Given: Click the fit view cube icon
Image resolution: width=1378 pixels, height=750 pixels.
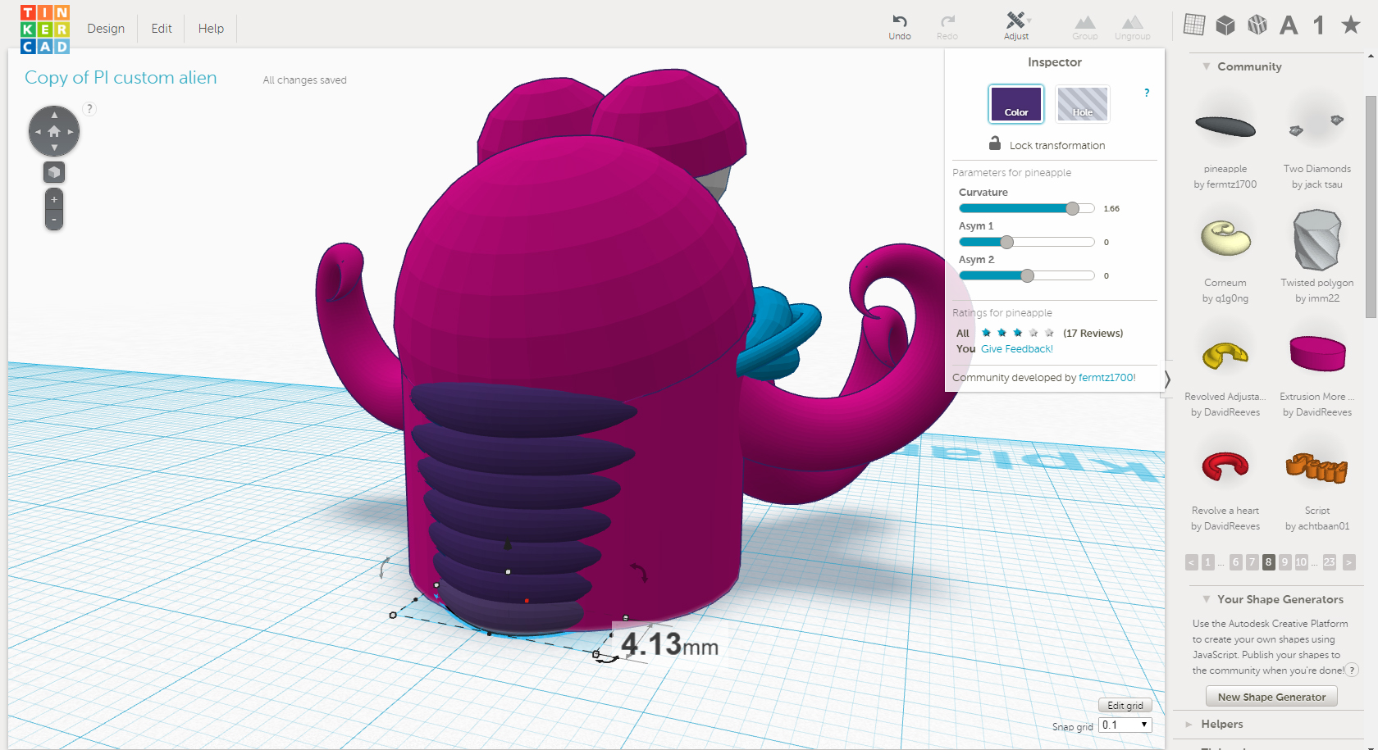Looking at the screenshot, I should coord(54,172).
